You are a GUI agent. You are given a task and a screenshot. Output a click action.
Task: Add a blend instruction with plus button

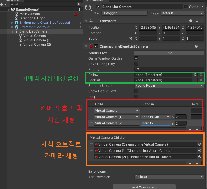tap(190, 129)
